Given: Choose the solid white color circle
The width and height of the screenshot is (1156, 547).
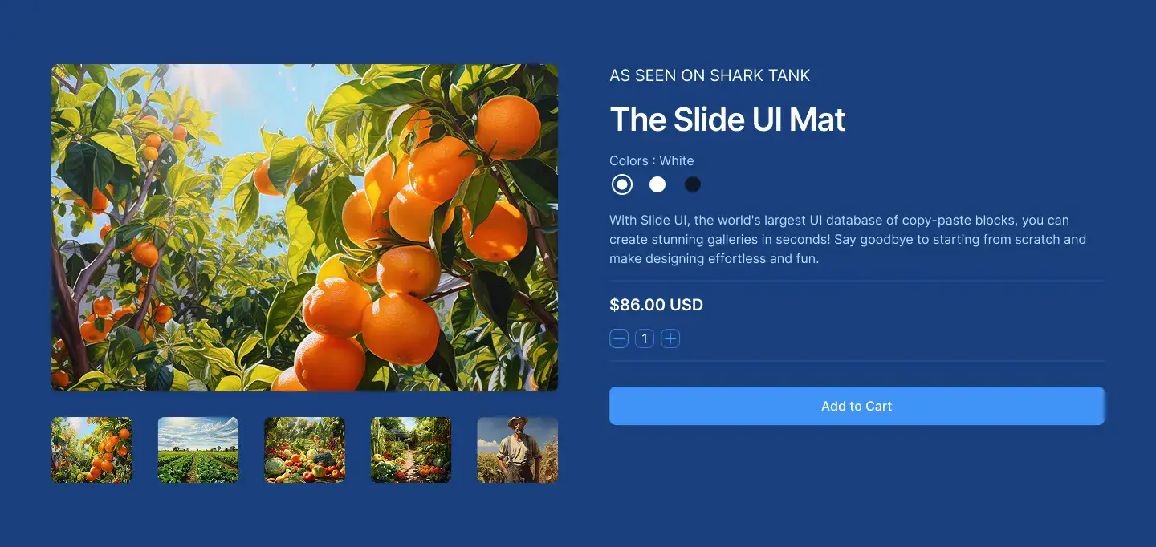Looking at the screenshot, I should [x=657, y=184].
